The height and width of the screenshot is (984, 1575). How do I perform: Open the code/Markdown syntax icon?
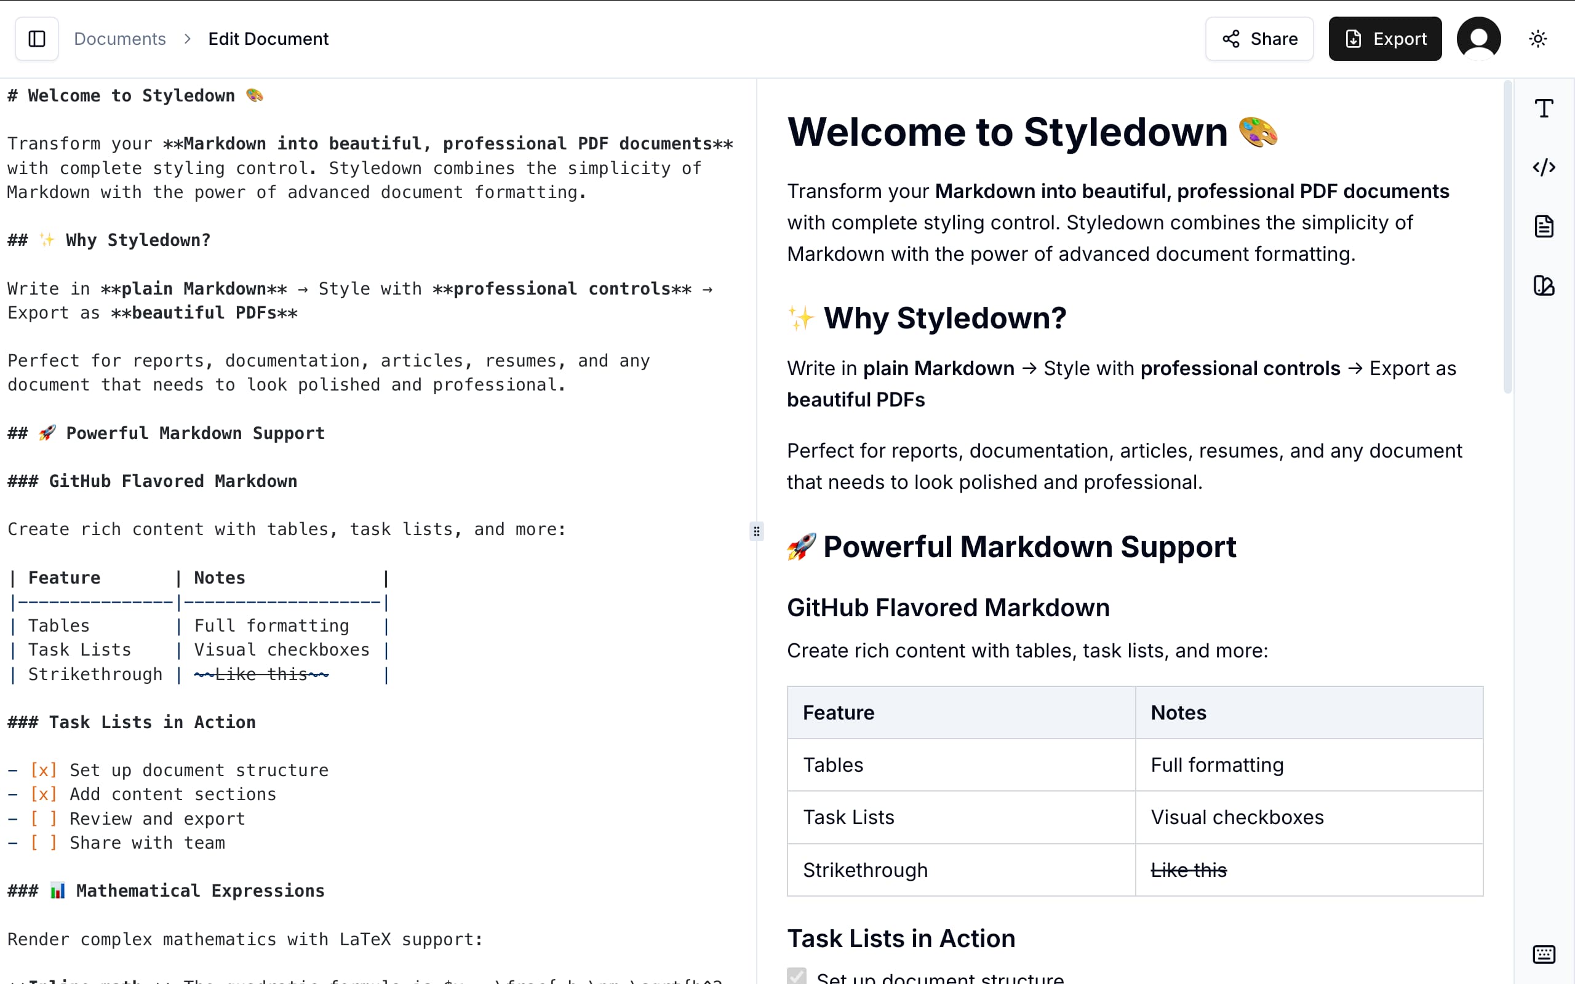click(x=1544, y=167)
